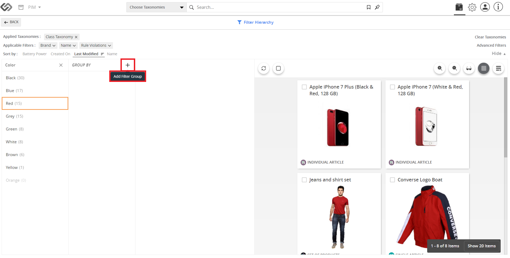
Task: Select the Yellow (1) color filter
Action: (35, 168)
